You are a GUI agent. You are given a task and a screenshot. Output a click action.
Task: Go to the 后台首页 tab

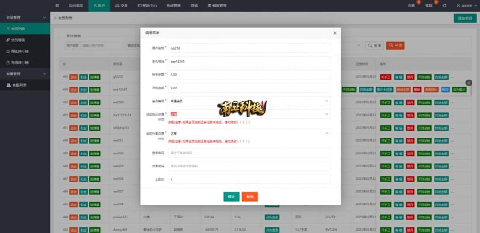[76, 6]
